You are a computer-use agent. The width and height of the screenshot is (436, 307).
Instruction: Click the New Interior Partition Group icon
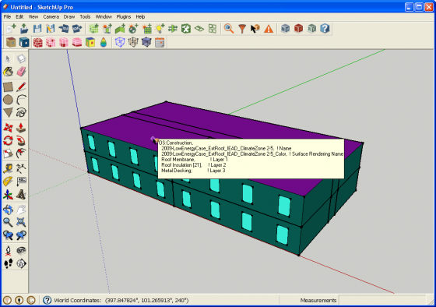coord(120,29)
